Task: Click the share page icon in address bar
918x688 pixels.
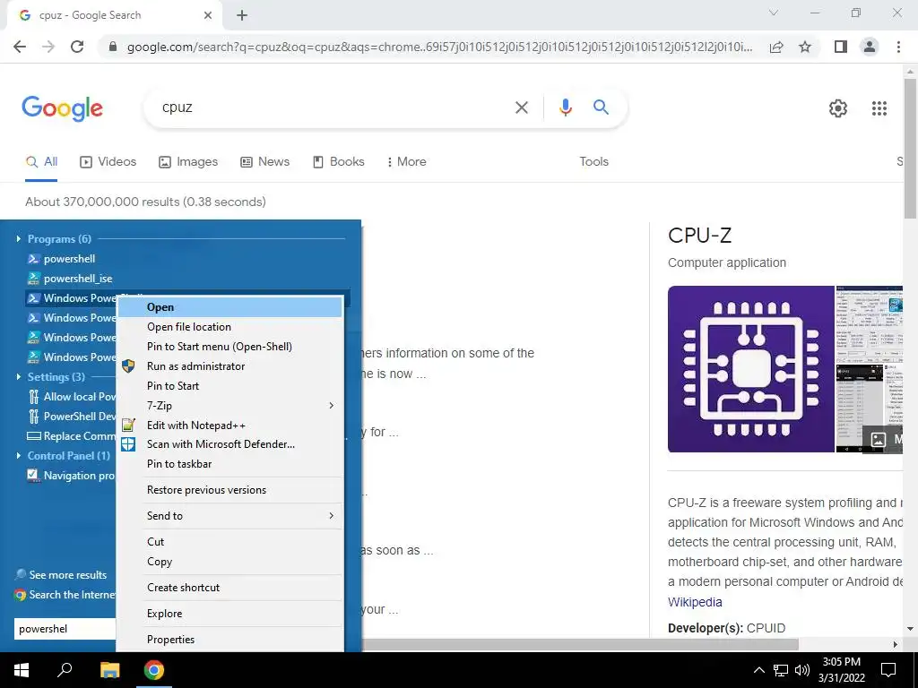Action: [x=776, y=47]
